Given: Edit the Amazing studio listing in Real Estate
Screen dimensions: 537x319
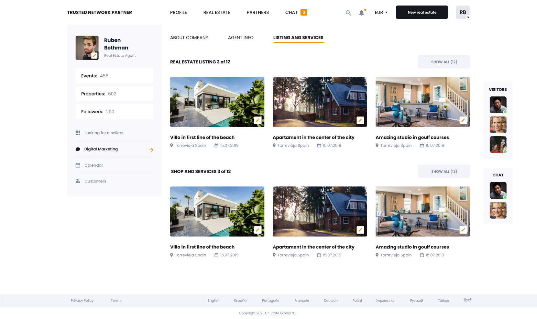Looking at the screenshot, I should click(x=463, y=120).
